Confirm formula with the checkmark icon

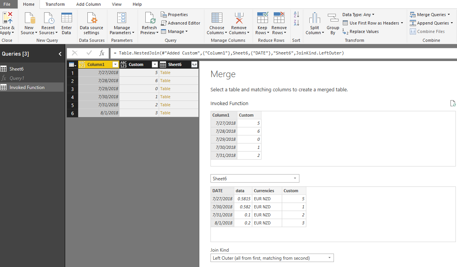coord(89,53)
